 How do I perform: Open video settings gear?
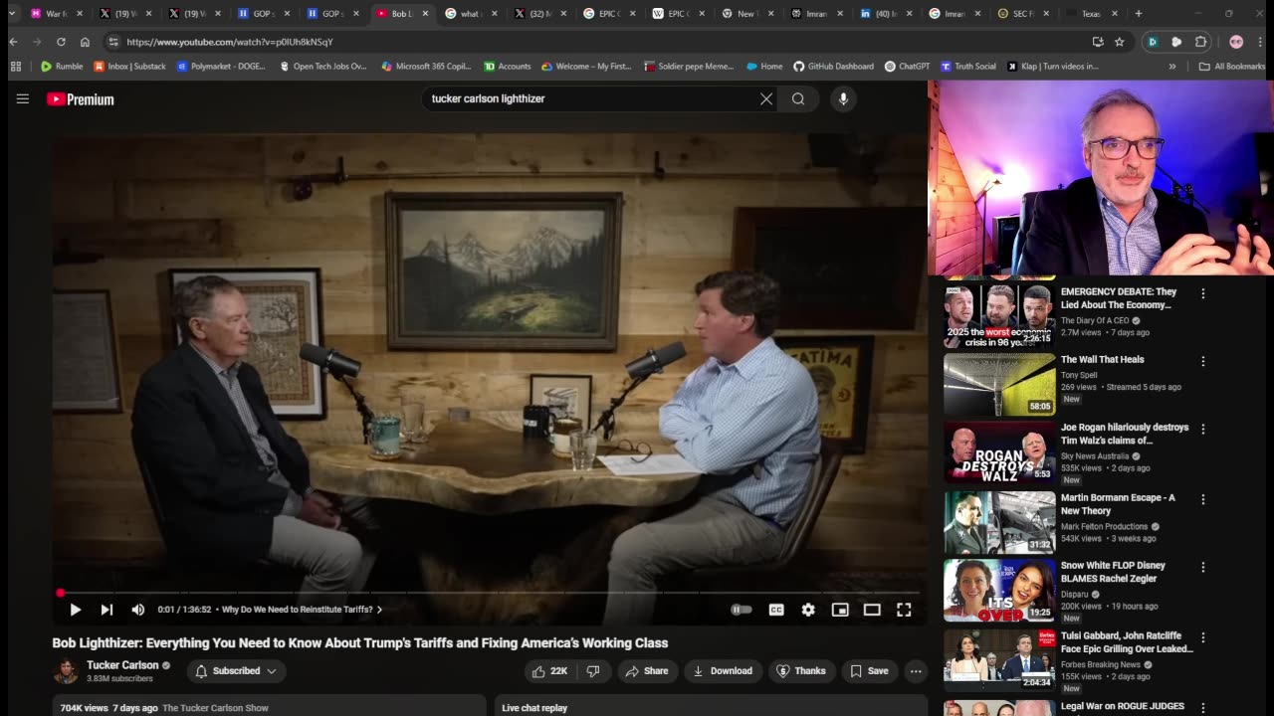coord(808,610)
